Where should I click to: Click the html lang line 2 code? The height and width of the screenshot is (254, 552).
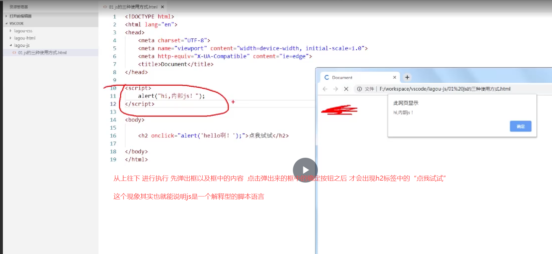coord(151,24)
